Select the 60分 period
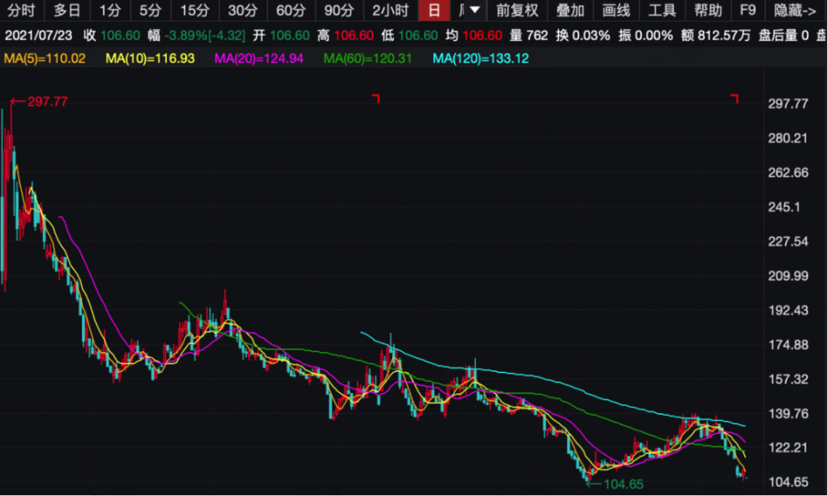 [x=290, y=10]
